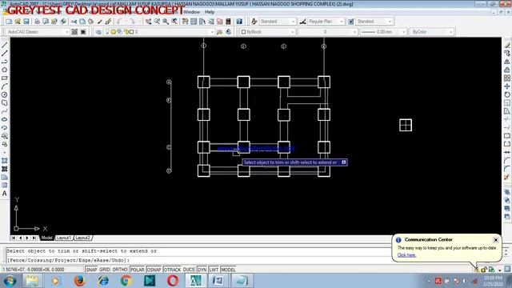The width and height of the screenshot is (512, 288).
Task: Open the ByBlock color dropdown
Action: point(292,32)
